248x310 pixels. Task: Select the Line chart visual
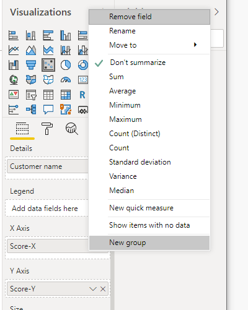tap(14, 50)
